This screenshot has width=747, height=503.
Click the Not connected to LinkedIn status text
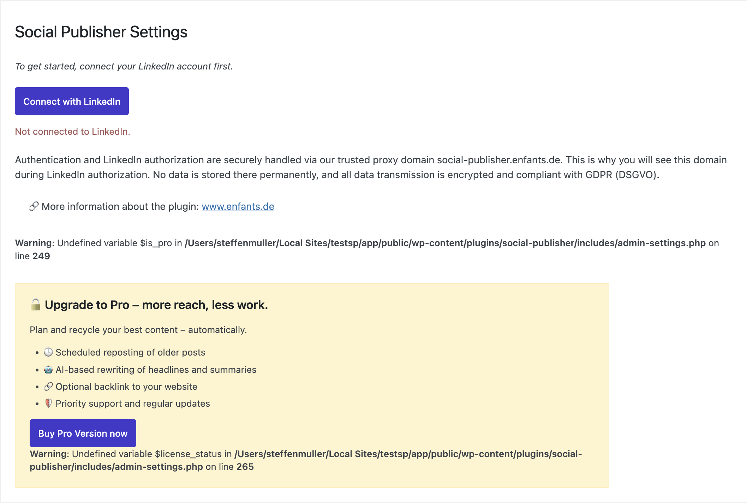[72, 131]
